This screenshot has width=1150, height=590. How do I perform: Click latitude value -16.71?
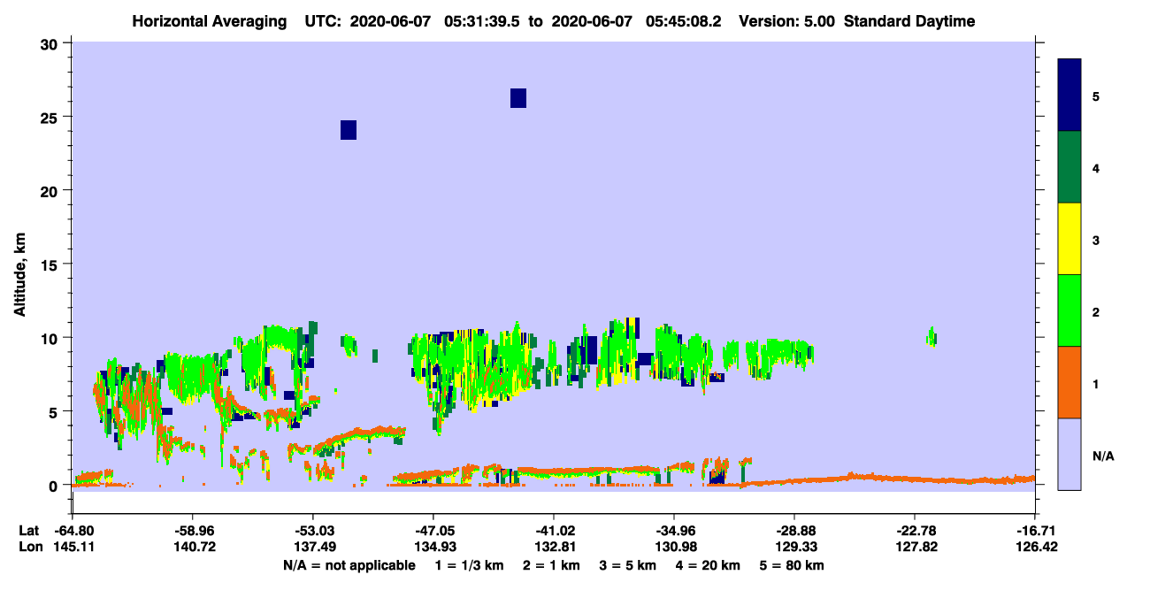click(1036, 531)
